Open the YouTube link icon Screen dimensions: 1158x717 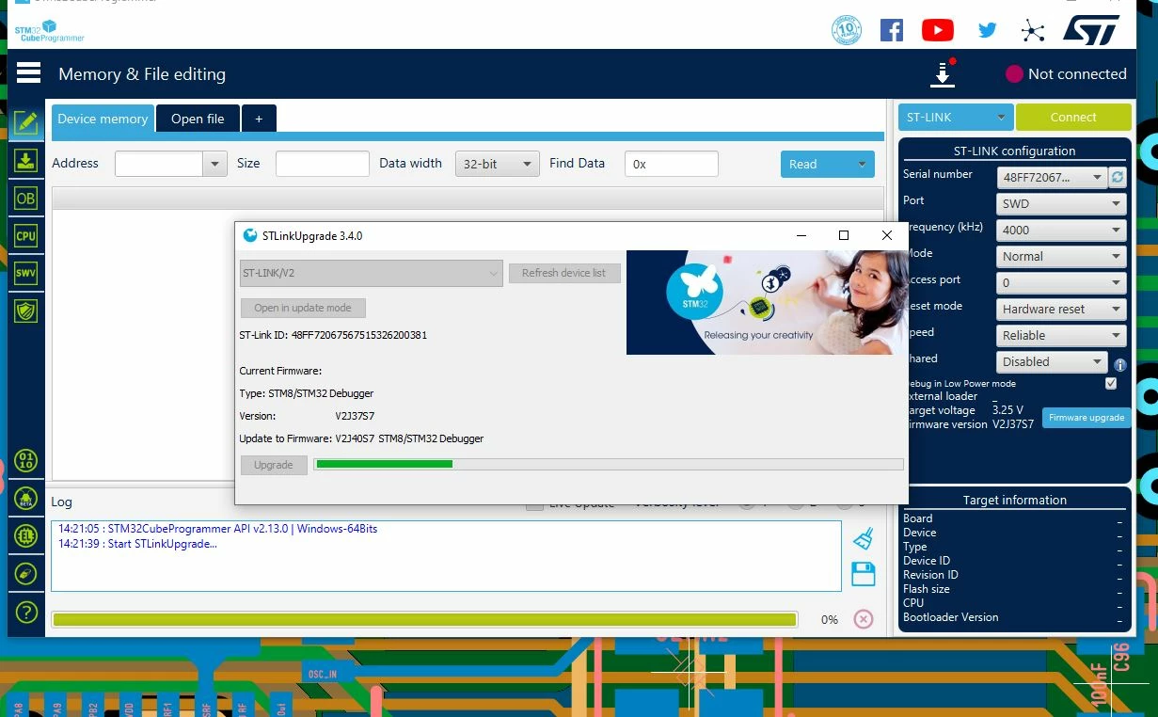coord(938,30)
